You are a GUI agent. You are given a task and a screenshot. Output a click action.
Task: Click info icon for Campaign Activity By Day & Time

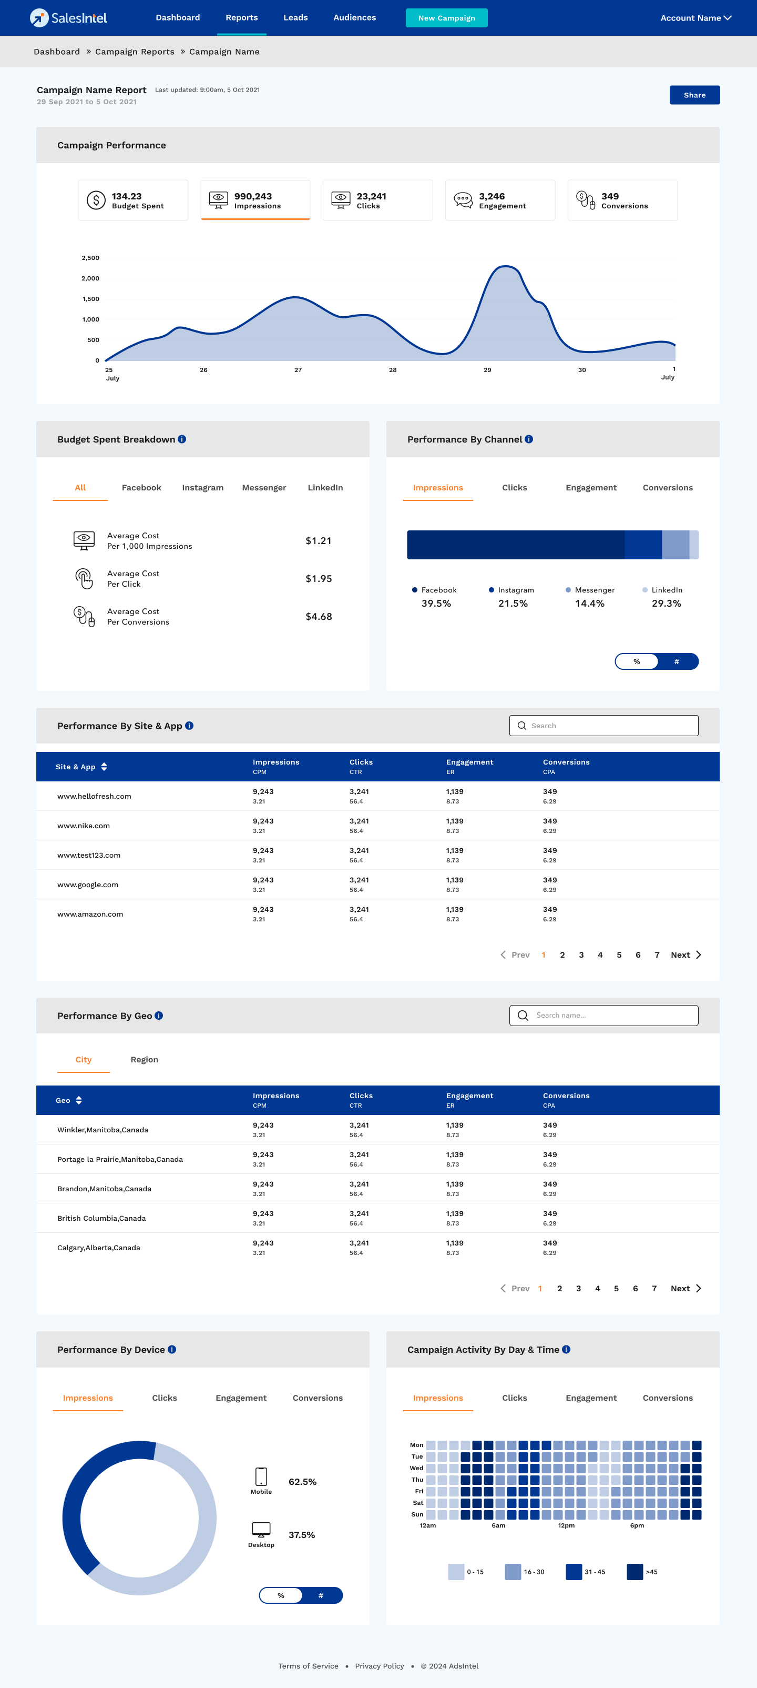(567, 1349)
